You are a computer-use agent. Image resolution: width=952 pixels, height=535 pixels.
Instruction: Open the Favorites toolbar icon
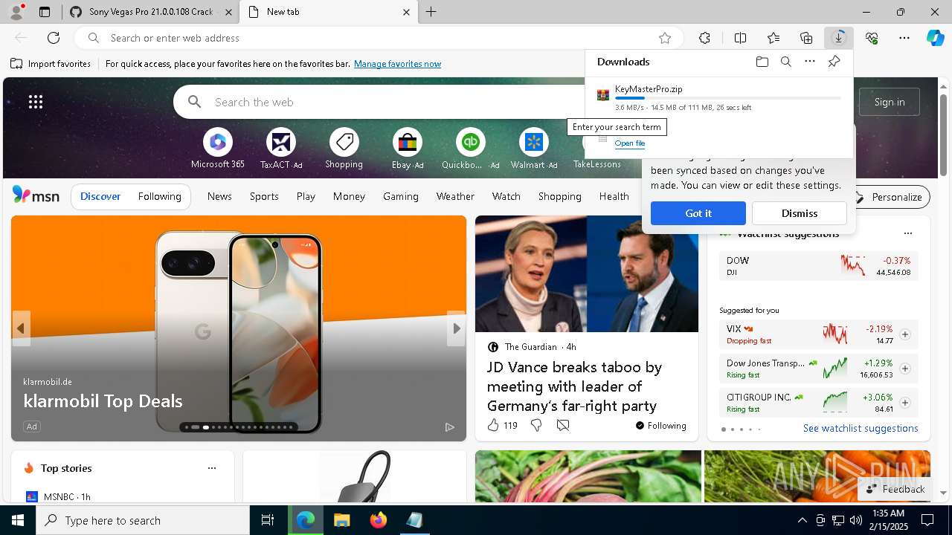coord(773,38)
